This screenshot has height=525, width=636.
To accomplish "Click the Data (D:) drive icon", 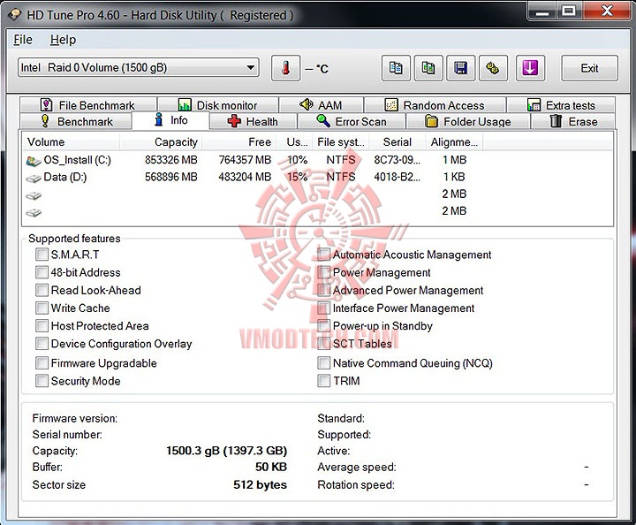I will click(x=34, y=178).
